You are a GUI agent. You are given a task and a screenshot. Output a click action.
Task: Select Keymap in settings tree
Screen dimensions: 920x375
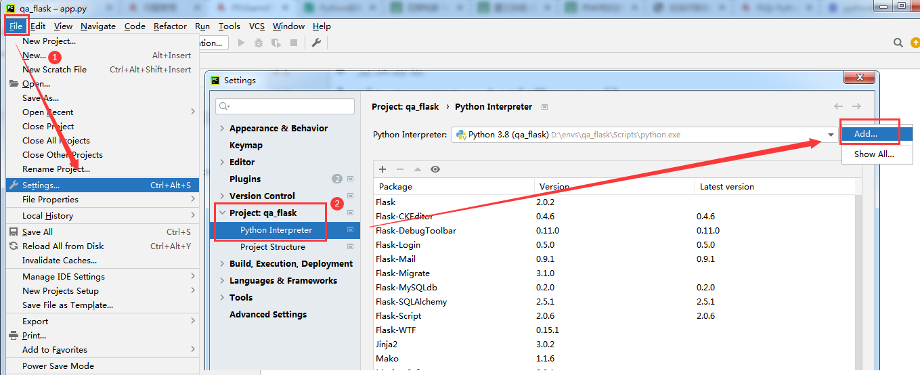(x=246, y=145)
